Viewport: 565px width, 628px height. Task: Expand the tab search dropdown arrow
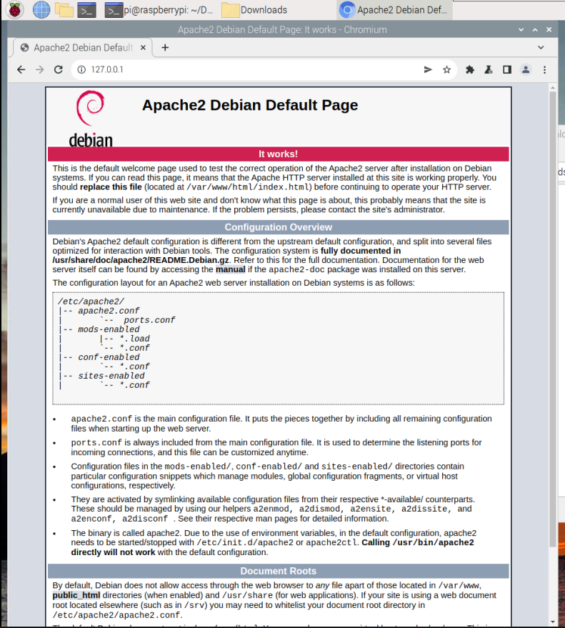pyautogui.click(x=541, y=47)
